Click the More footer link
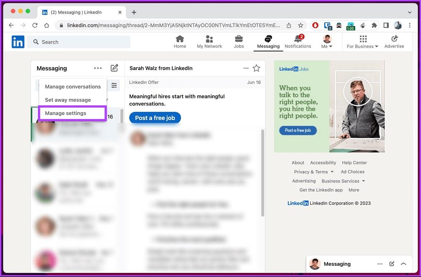Image resolution: width=421 pixels, height=277 pixels. [354, 190]
